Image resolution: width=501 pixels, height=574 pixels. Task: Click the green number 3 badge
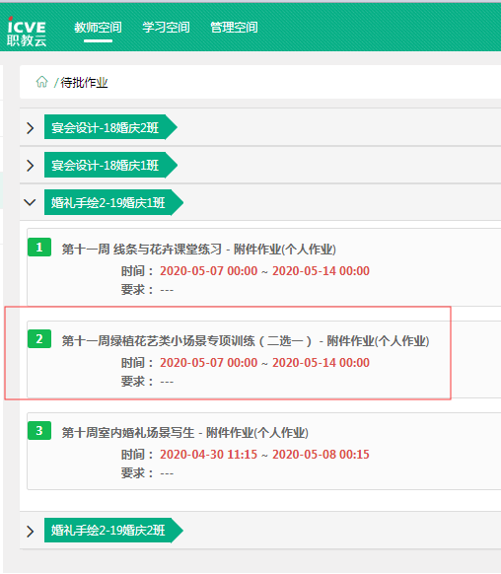(39, 430)
